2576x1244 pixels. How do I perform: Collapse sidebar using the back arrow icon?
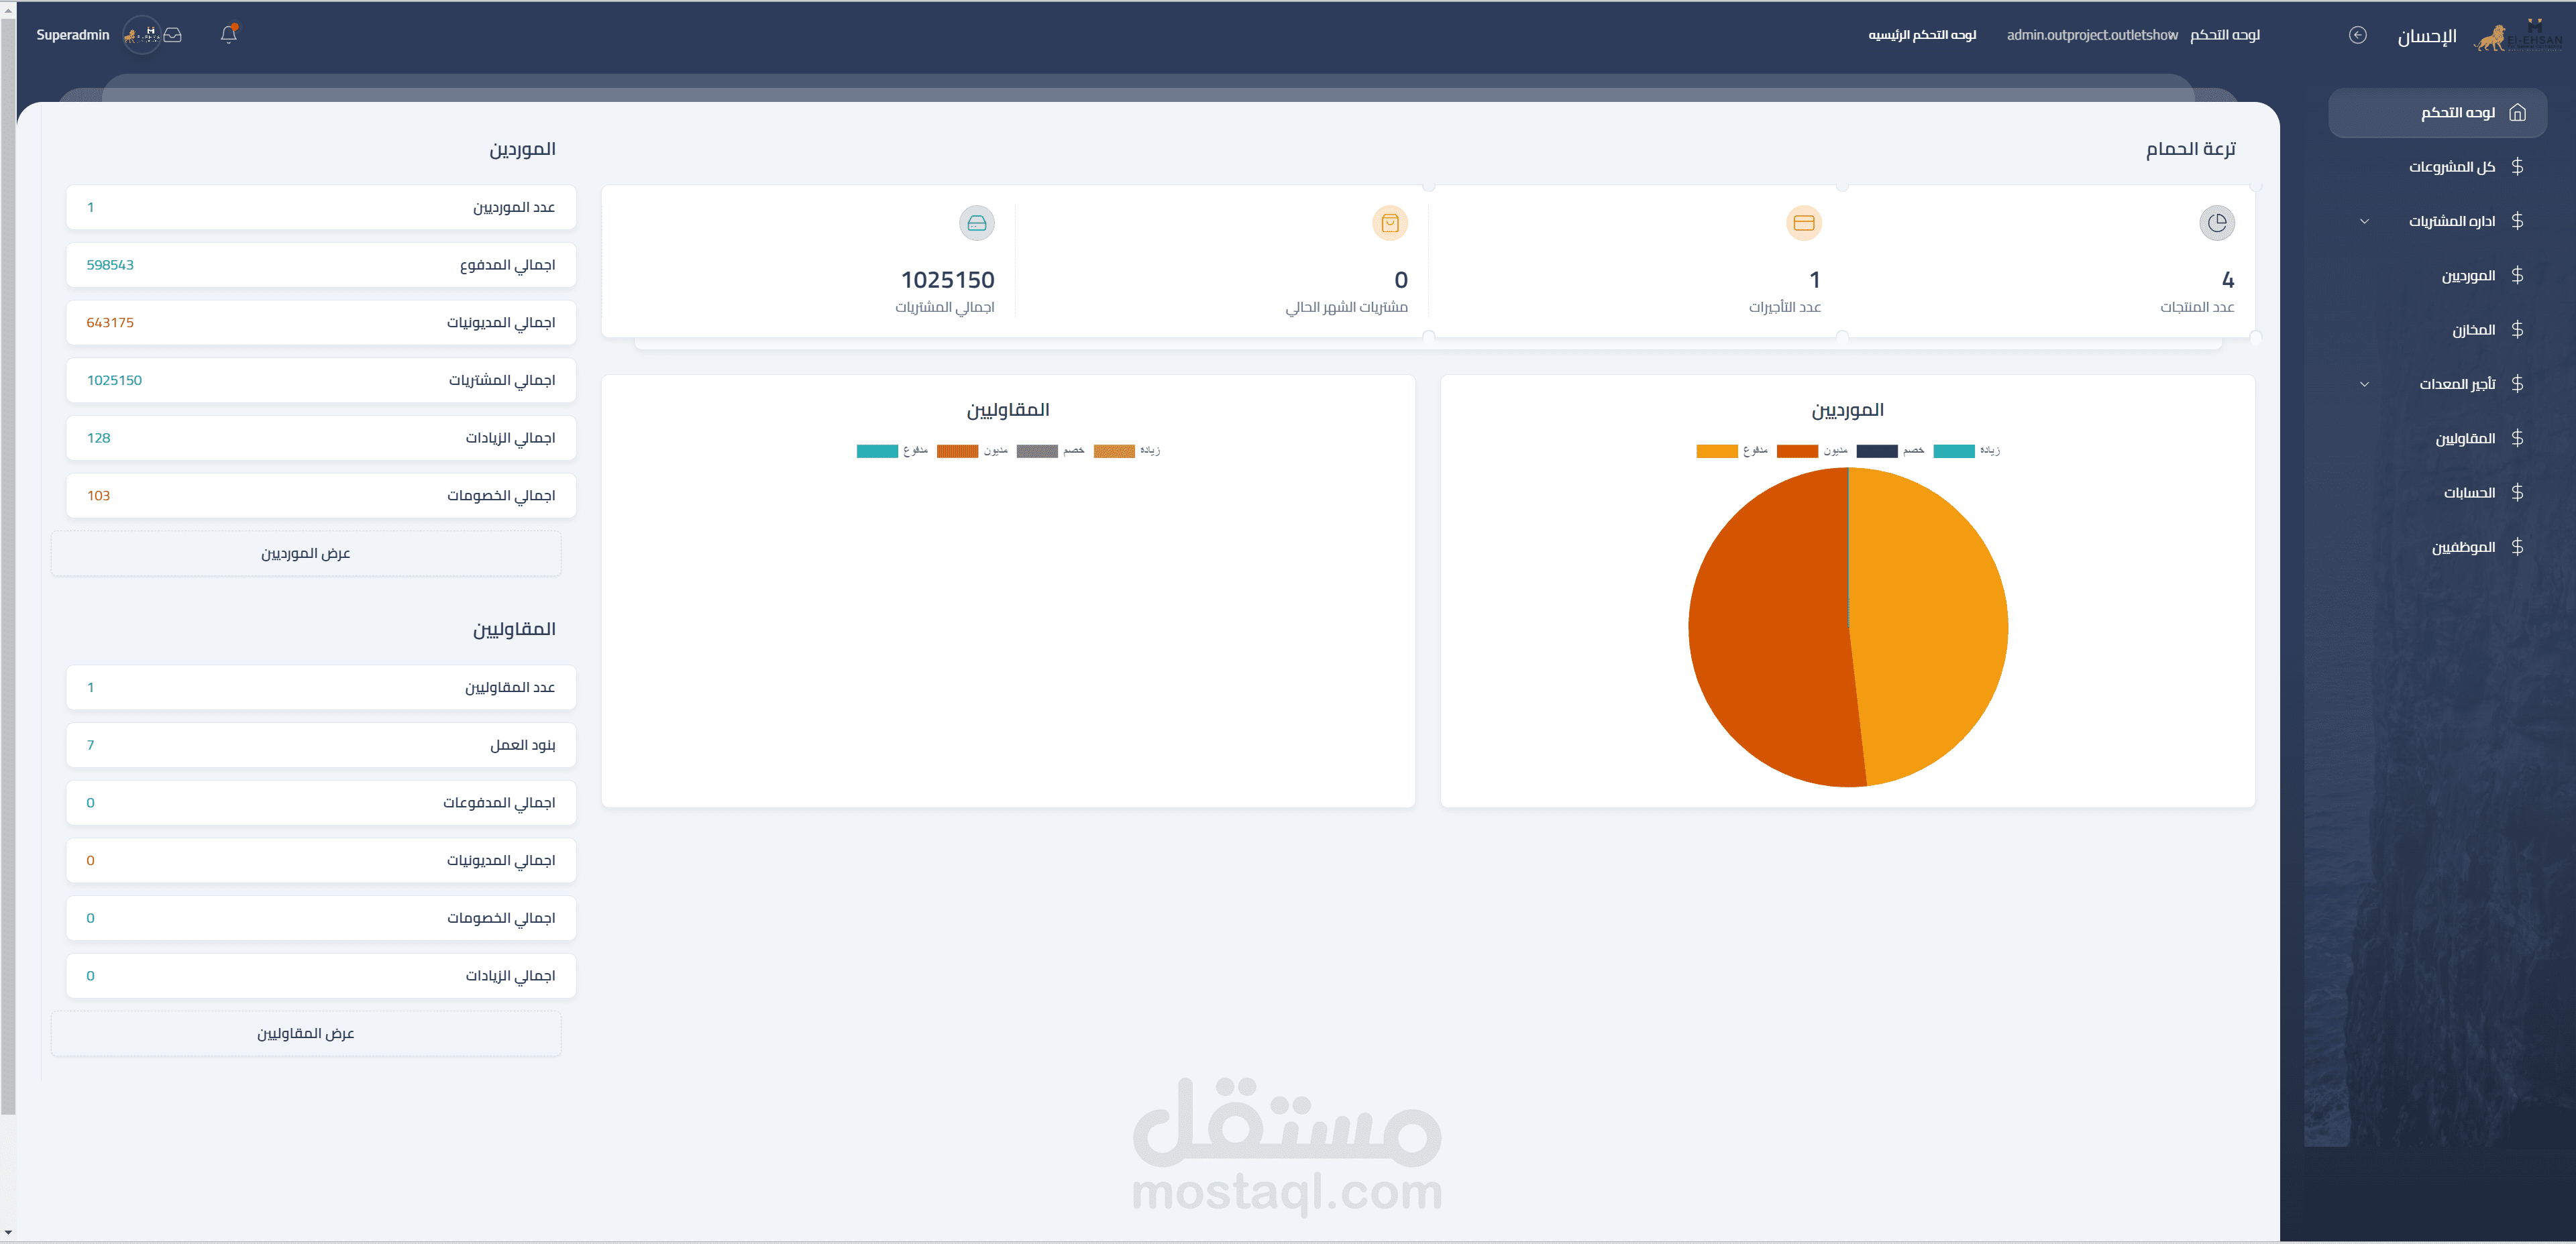click(x=2357, y=35)
